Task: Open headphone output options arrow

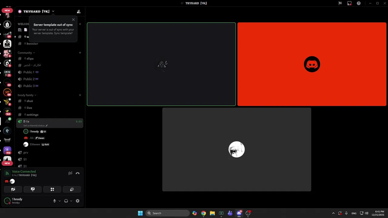Action: tap(71, 201)
